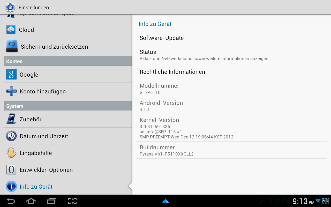Tap the Sichern und zurücksetzen drive icon
This screenshot has width=331, height=207.
(x=12, y=47)
